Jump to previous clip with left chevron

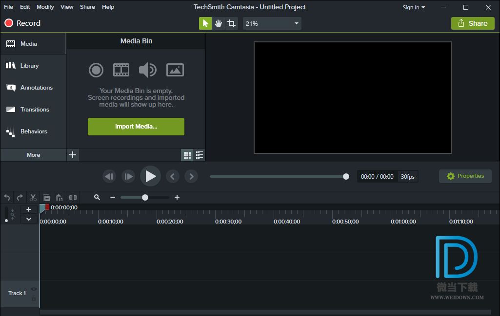173,176
